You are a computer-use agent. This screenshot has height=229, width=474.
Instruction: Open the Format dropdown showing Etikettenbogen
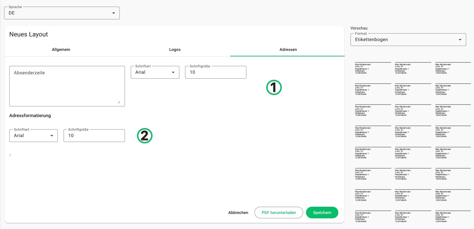click(408, 40)
